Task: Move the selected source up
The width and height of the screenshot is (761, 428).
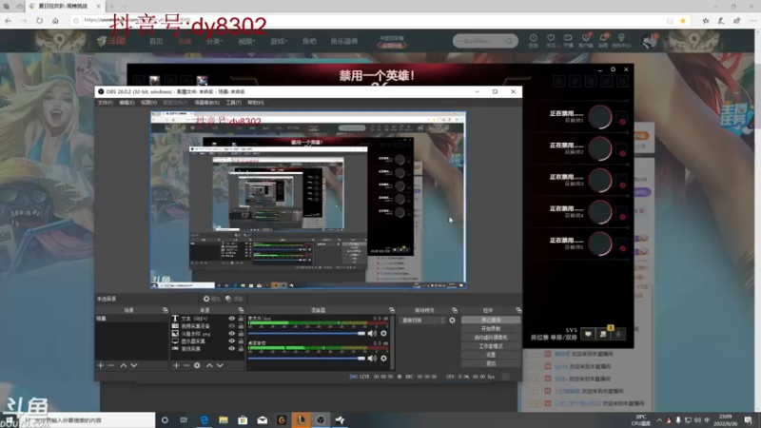Action: click(209, 365)
